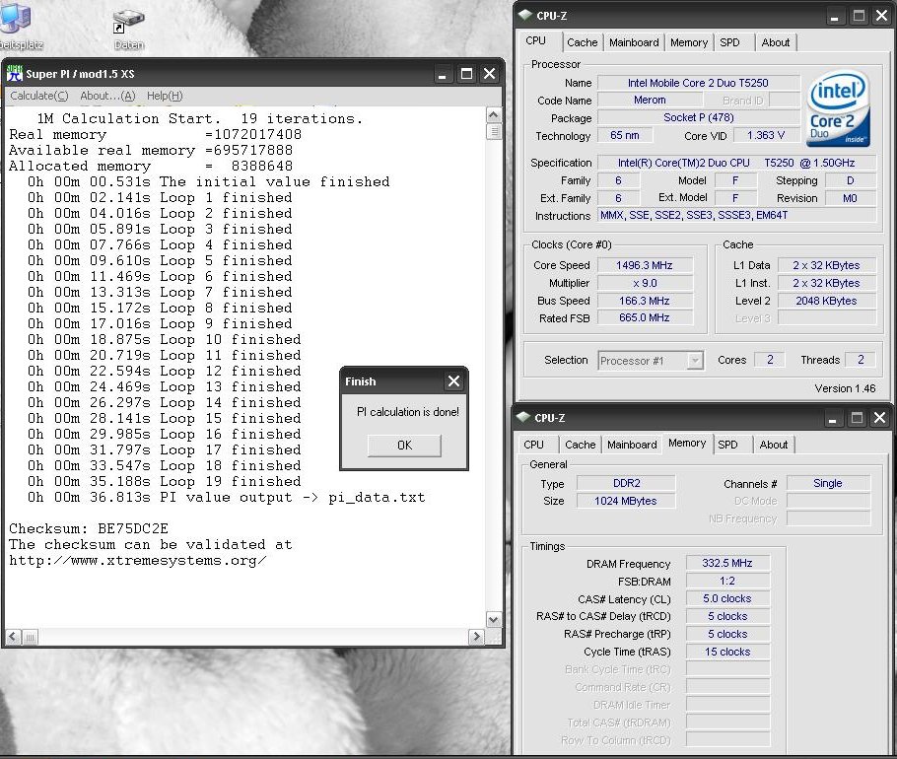Open About tab in upper CPU-Z

[775, 42]
